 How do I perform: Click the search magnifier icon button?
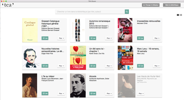[x=127, y=12]
